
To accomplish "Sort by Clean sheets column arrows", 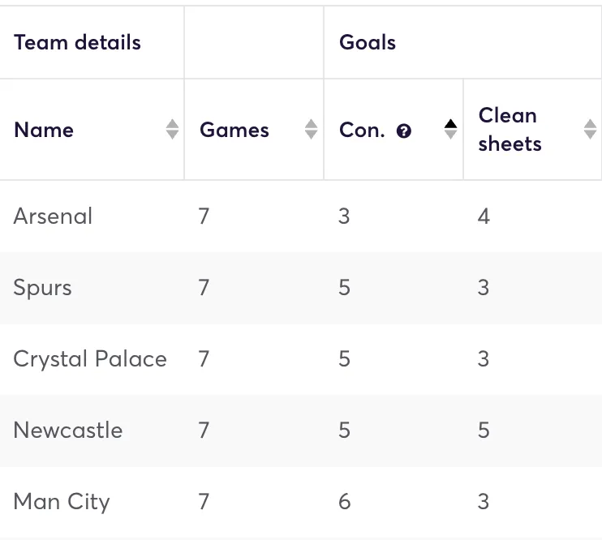I will tap(590, 129).
